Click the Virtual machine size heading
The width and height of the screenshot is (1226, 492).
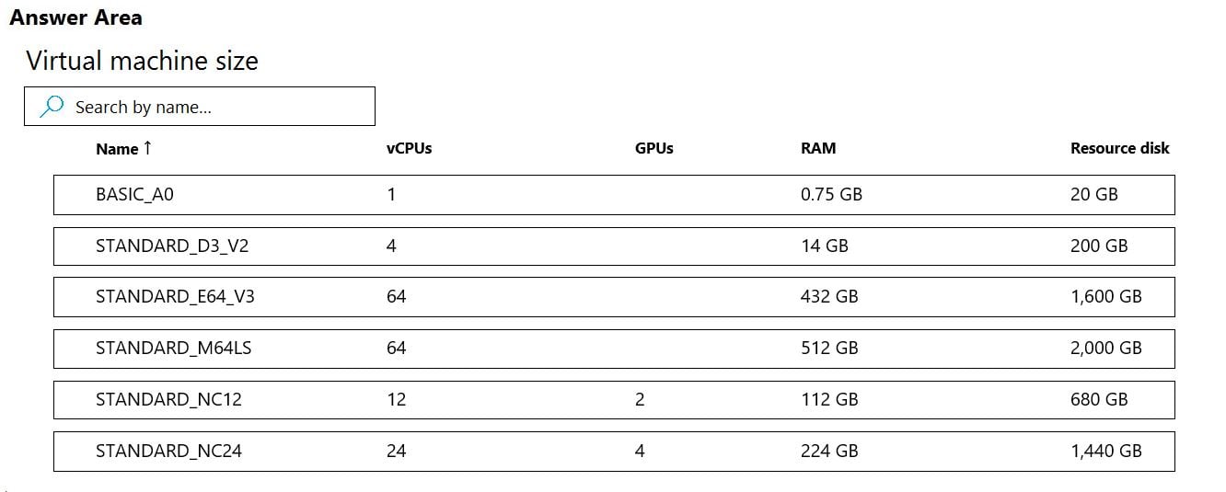(x=142, y=62)
